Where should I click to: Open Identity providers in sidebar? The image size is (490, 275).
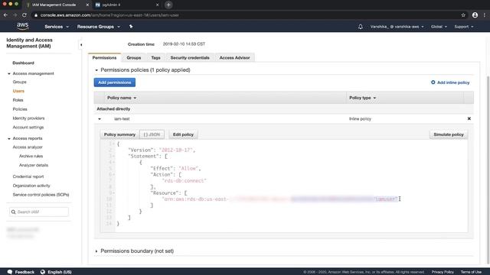tap(28, 118)
